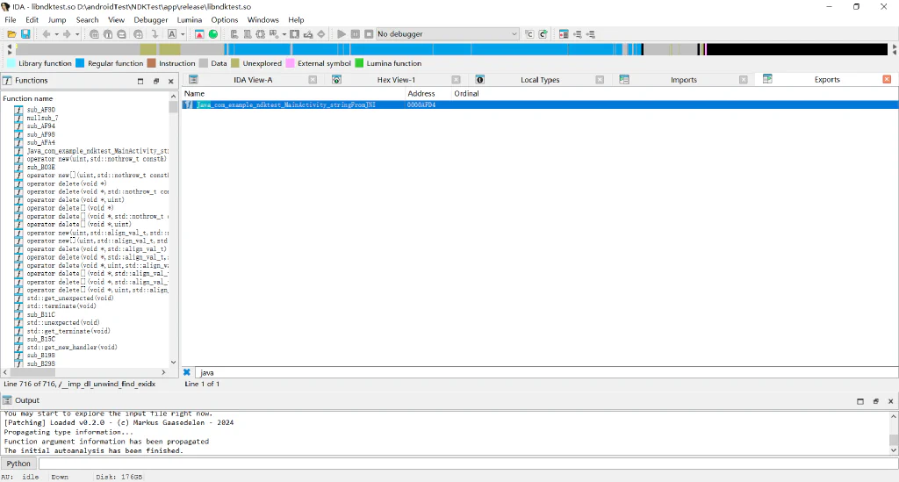Open the forward-navigation history dropdown arrow
Viewport: 899px width, 482px height.
tap(77, 34)
